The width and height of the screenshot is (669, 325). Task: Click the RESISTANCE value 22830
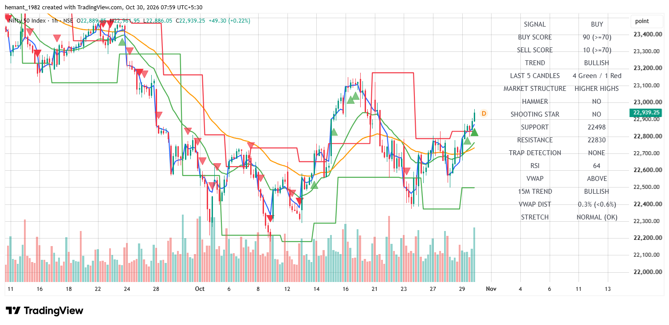tap(597, 140)
